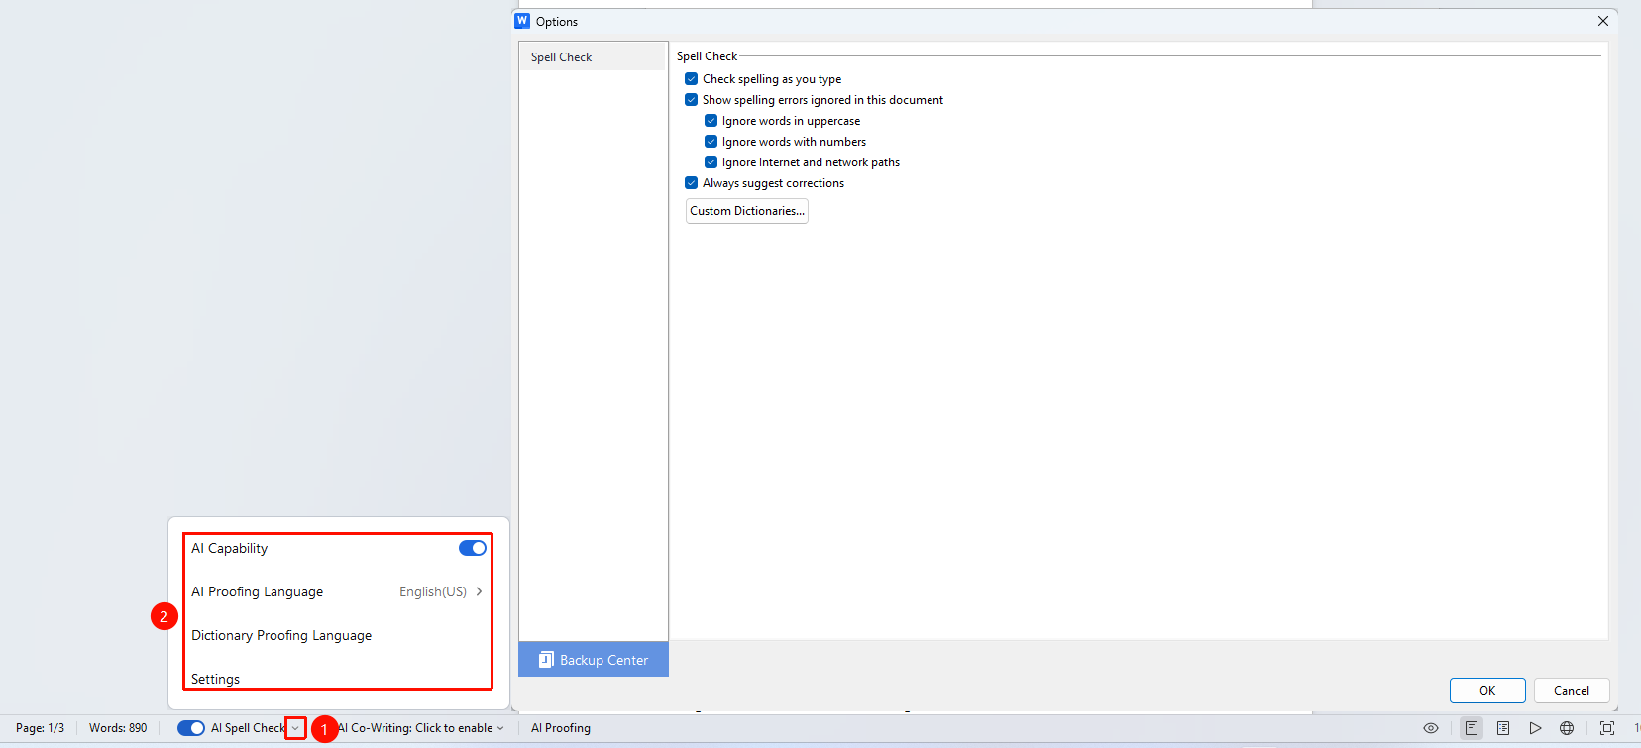Screen dimensions: 1641x748
Task: Open Backup Center button
Action: click(594, 660)
